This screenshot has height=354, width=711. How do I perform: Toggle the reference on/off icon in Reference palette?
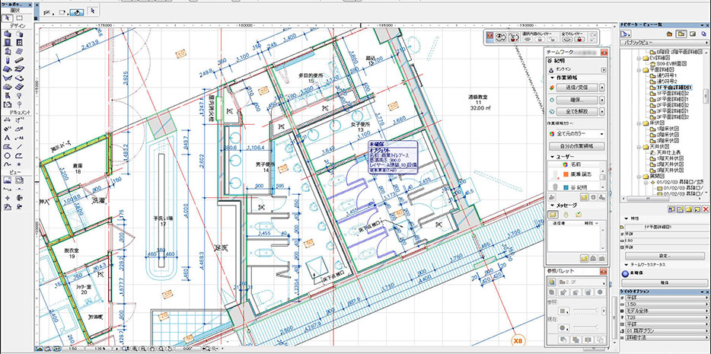point(552,282)
